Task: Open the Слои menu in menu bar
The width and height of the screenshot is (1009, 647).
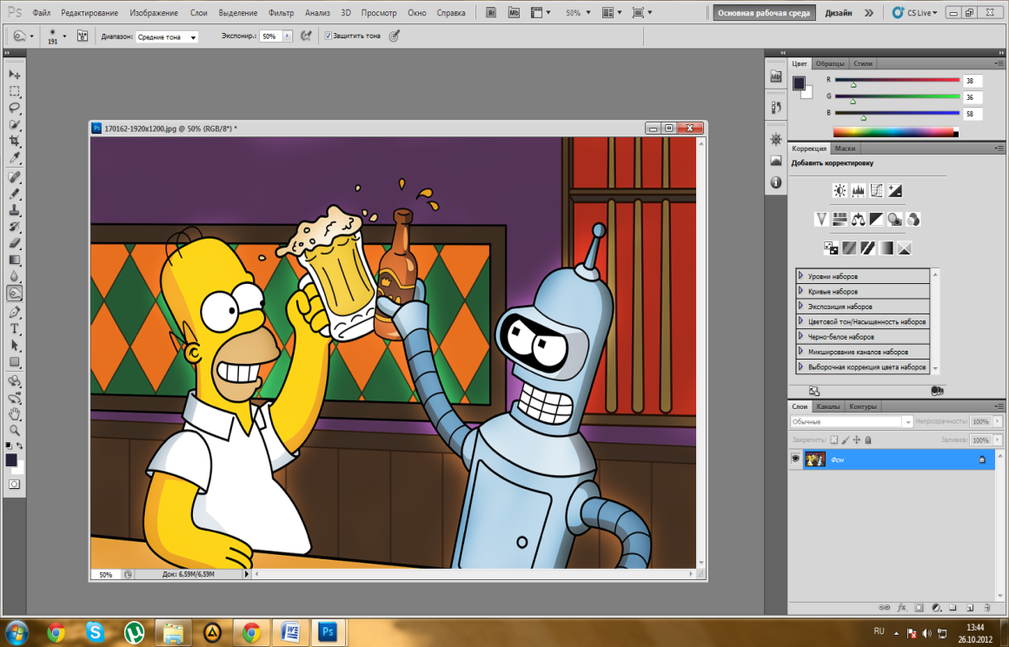Action: (199, 13)
